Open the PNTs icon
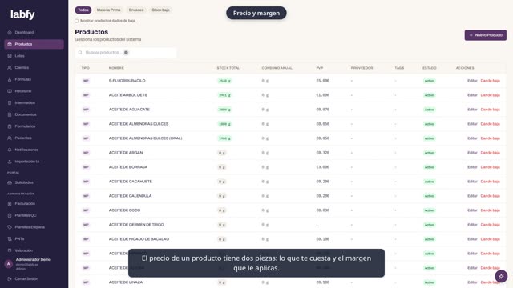 (x=10, y=239)
